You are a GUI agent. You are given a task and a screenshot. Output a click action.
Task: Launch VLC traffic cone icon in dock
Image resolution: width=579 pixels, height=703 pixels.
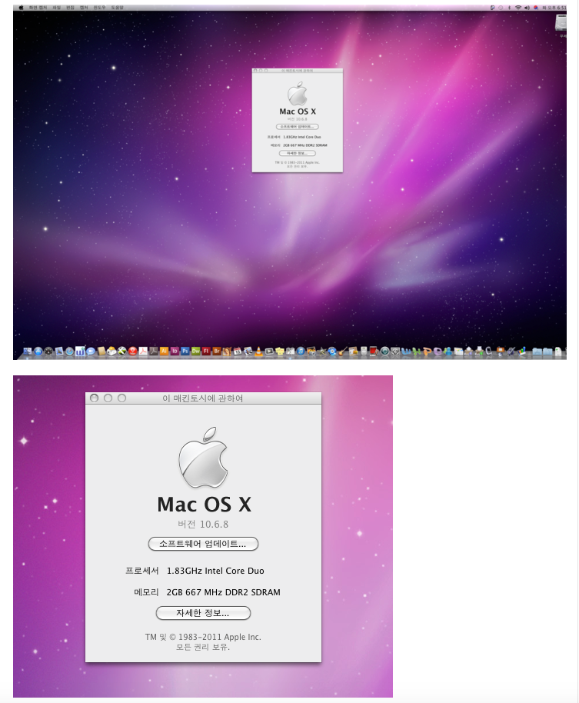(x=259, y=351)
